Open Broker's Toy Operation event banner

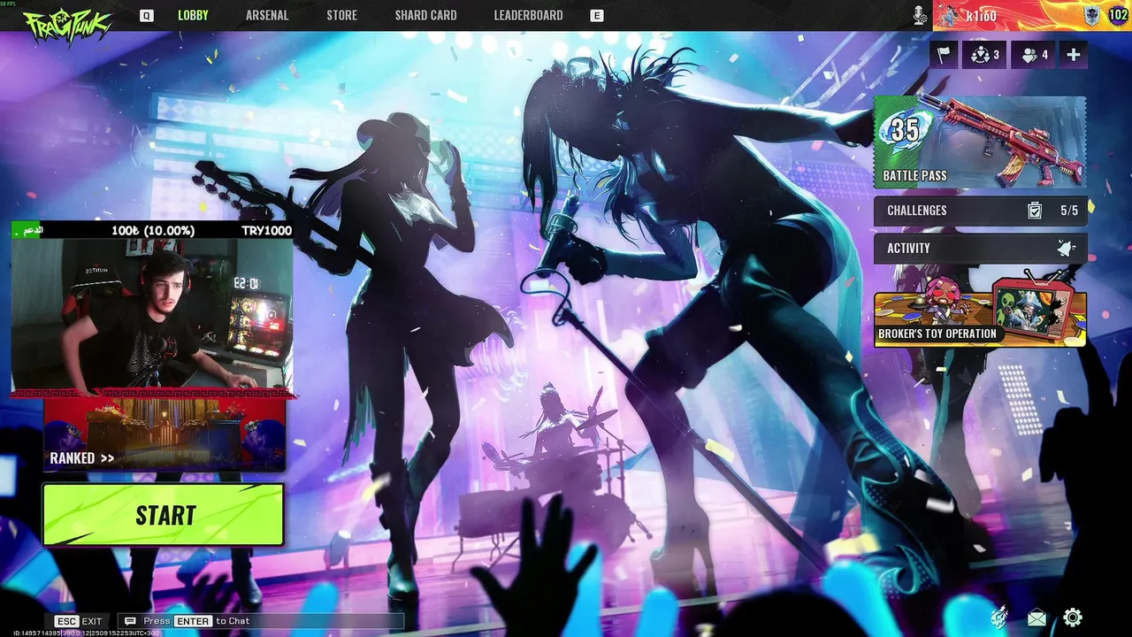tap(980, 310)
